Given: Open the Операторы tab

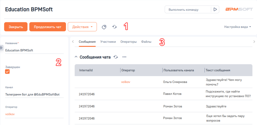Looking at the screenshot, I should click(x=128, y=42).
